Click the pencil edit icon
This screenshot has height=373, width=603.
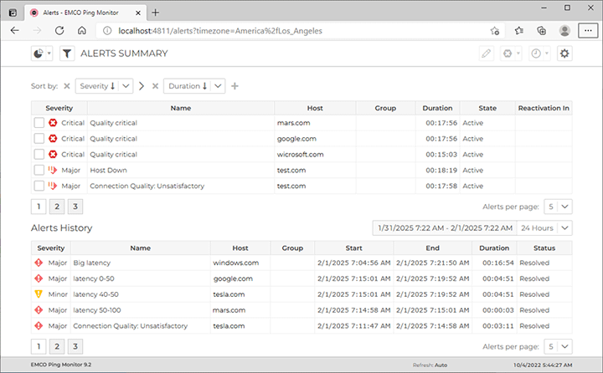click(x=487, y=54)
